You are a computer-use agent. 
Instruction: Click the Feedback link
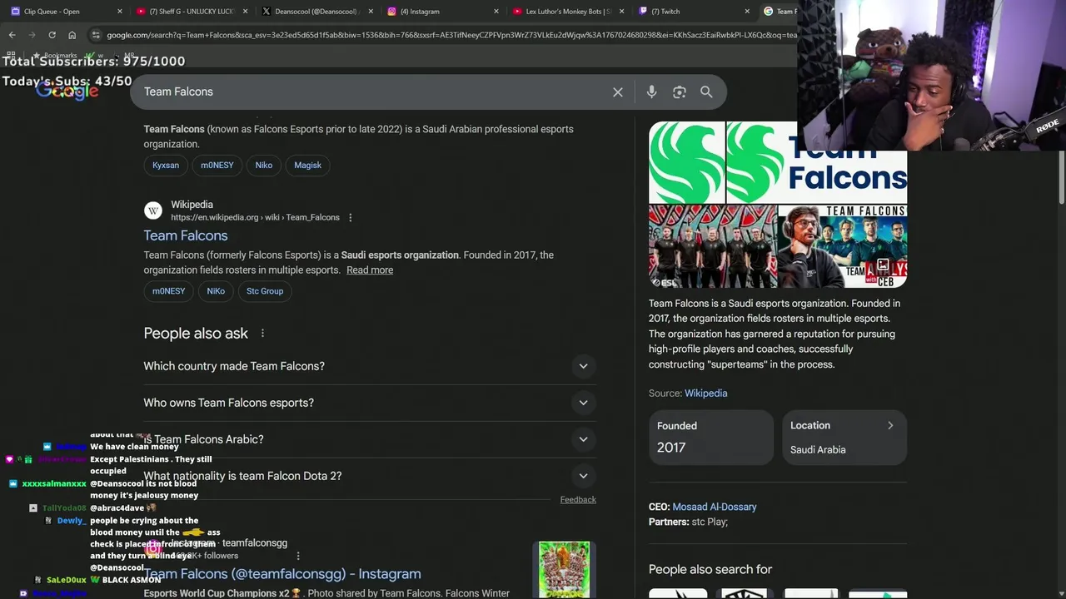click(x=578, y=500)
